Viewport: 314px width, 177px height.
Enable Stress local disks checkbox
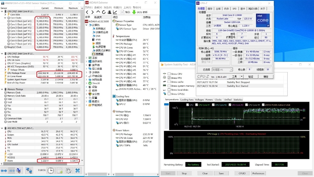click(169, 90)
